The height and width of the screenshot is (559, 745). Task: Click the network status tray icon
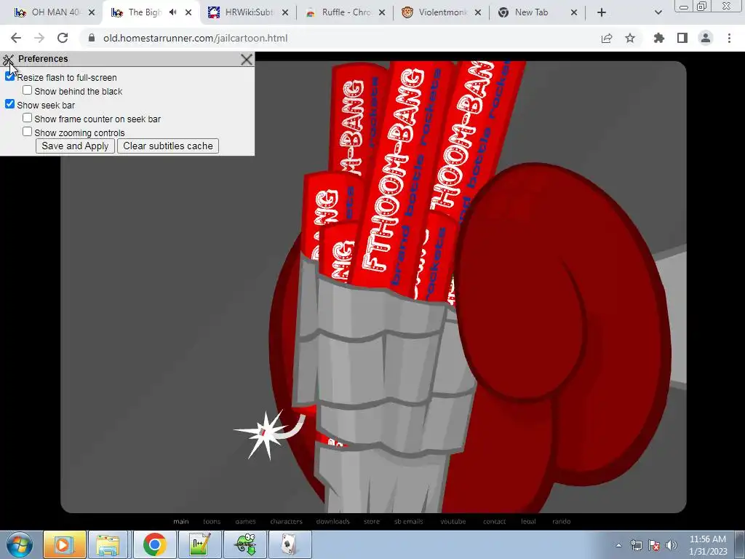point(636,545)
